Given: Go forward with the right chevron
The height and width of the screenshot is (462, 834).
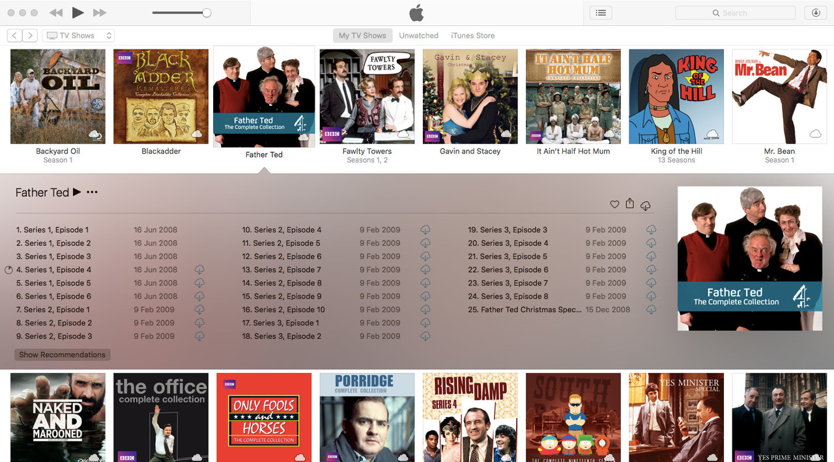Looking at the screenshot, I should [x=30, y=36].
